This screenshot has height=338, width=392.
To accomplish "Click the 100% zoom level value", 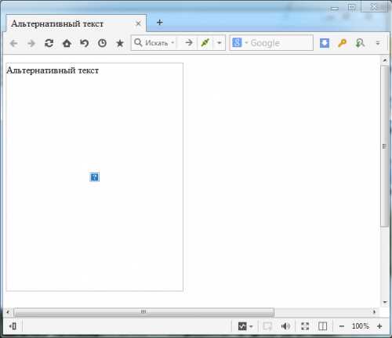I will [x=361, y=326].
